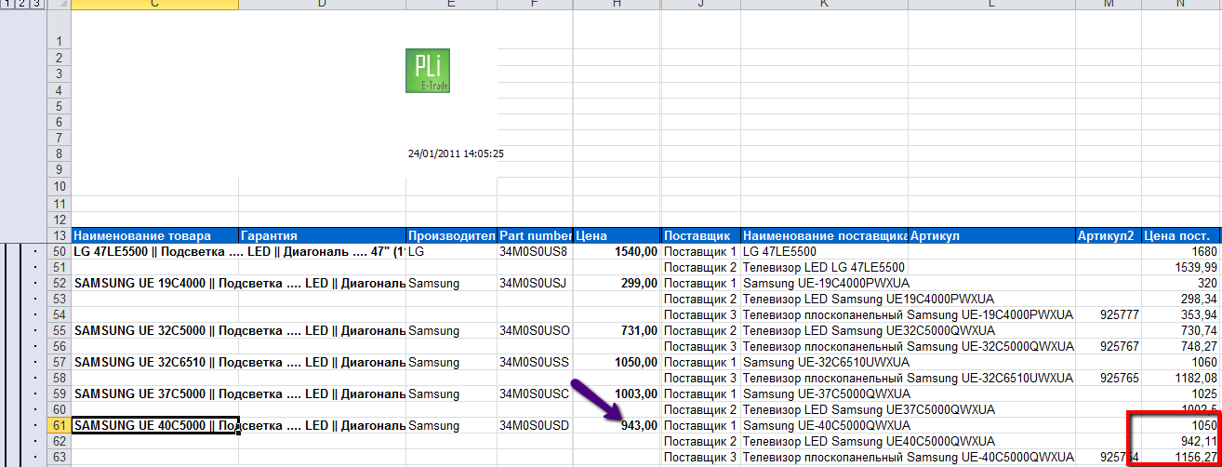
Task: Click the 'Гарантия' header cell
Action: tap(322, 235)
